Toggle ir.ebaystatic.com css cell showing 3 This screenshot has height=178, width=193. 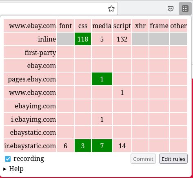[83, 146]
